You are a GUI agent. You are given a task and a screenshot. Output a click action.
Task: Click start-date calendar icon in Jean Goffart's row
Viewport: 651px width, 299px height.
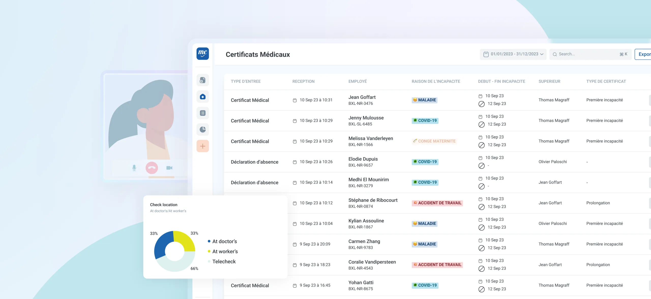[x=480, y=96]
